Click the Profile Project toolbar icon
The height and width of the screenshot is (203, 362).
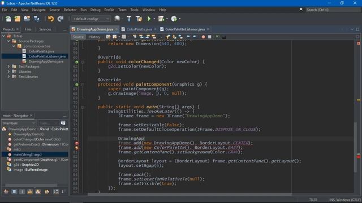pyautogui.click(x=174, y=19)
